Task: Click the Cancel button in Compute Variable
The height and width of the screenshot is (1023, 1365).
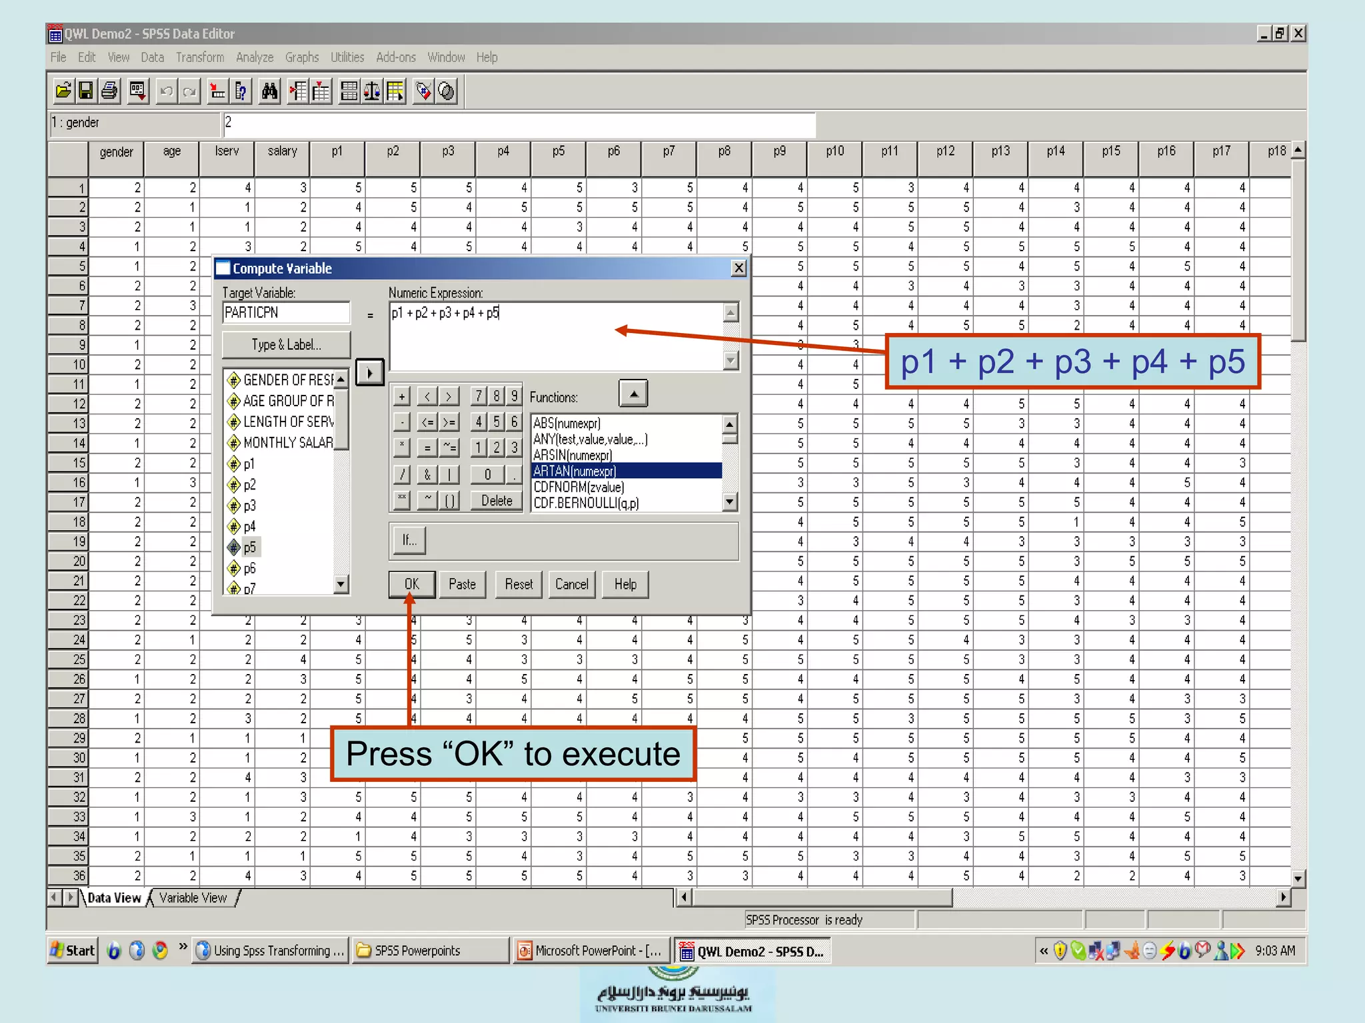Action: pos(572,584)
